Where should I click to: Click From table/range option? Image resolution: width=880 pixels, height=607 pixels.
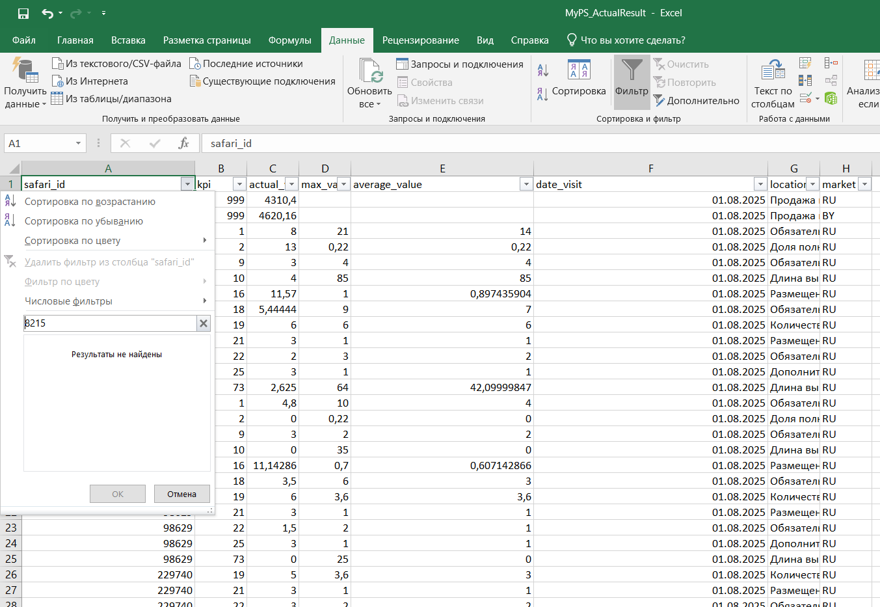coord(111,99)
